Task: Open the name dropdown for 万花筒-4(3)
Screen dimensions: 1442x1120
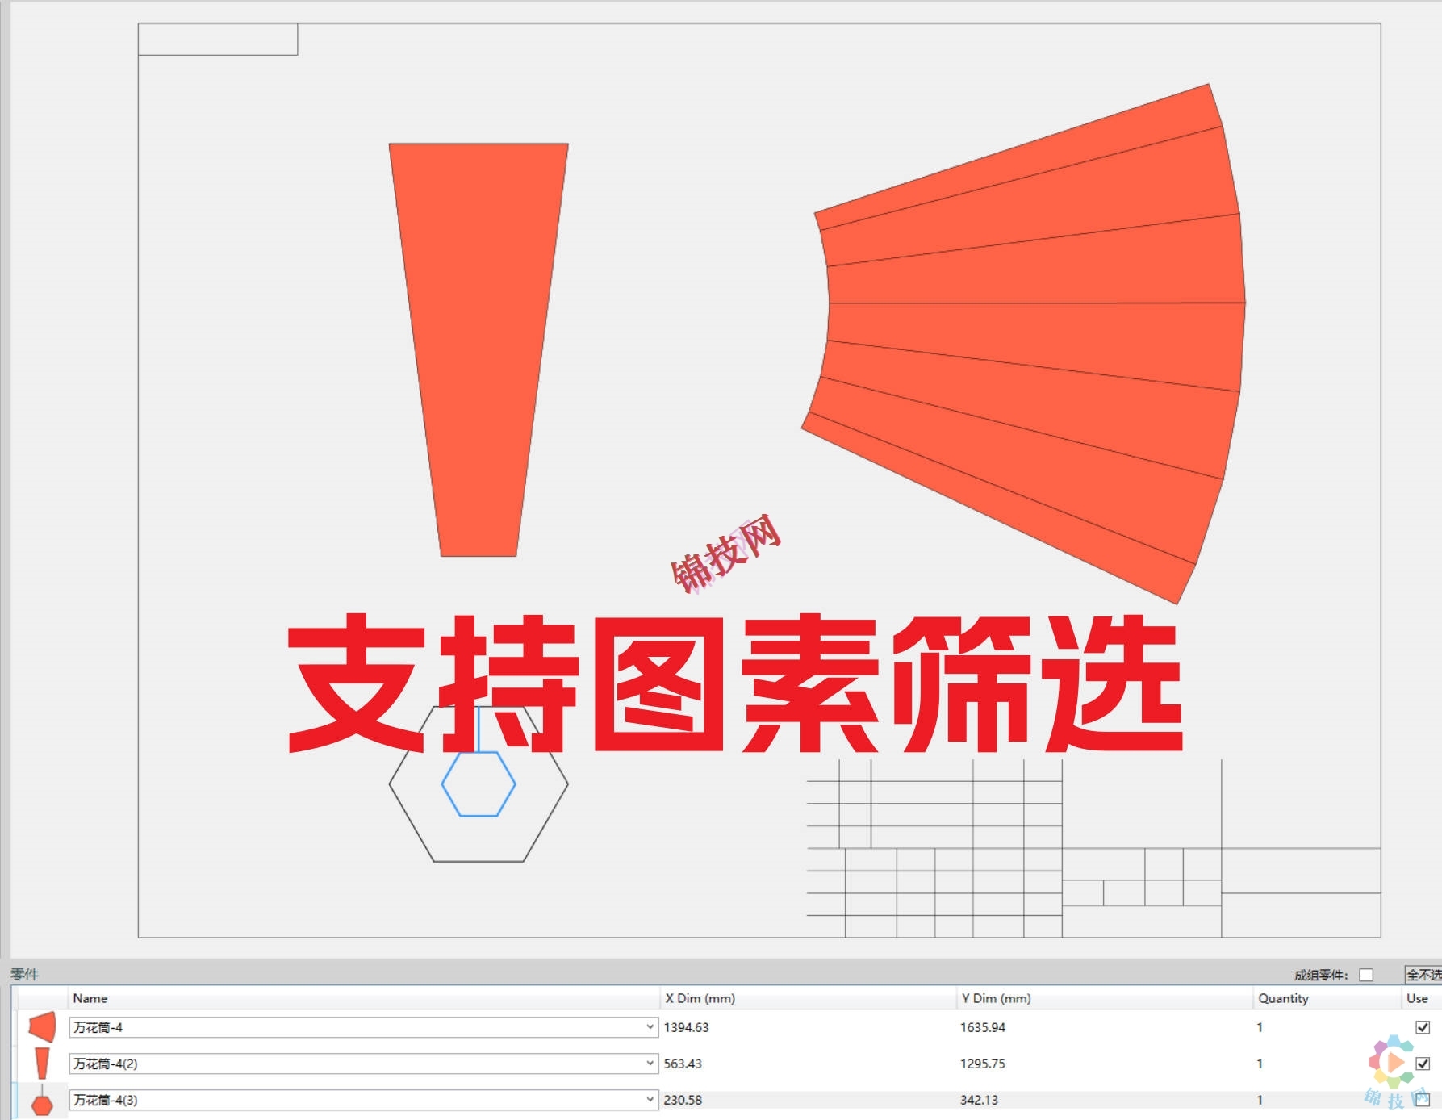Action: [650, 1099]
